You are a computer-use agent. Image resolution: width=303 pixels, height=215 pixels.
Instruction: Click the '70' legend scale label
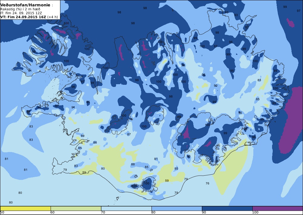click(x=103, y=213)
